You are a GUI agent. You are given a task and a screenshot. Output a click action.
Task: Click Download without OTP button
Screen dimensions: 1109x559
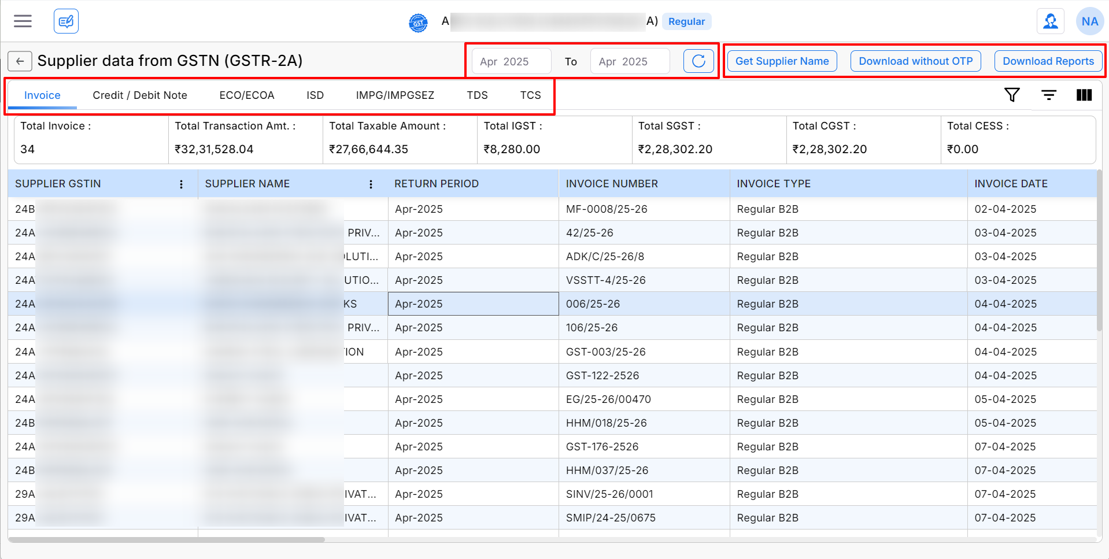point(915,61)
